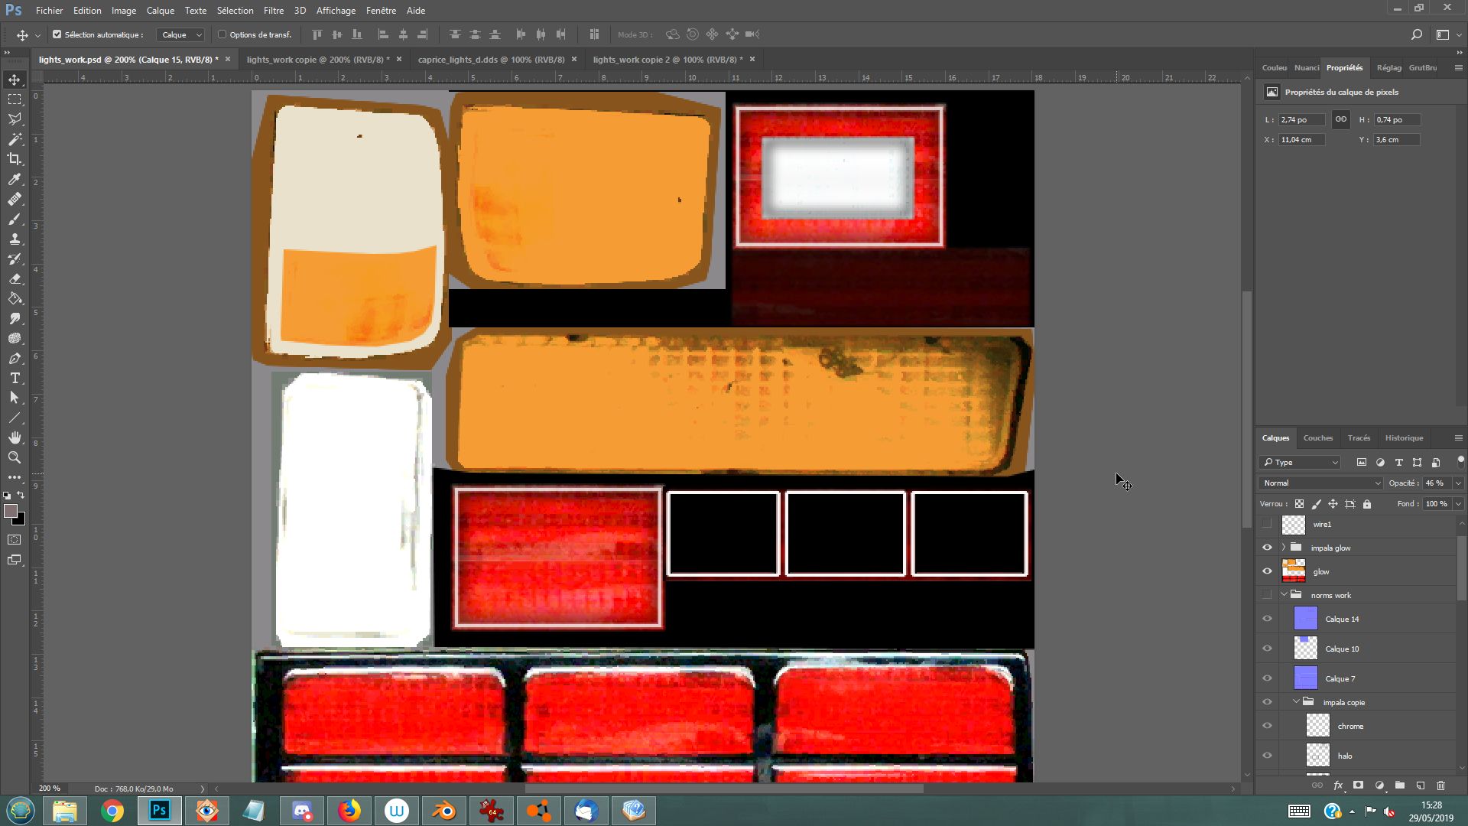Open the Normal blend mode dropdown
This screenshot has height=826, width=1468.
pyautogui.click(x=1321, y=483)
